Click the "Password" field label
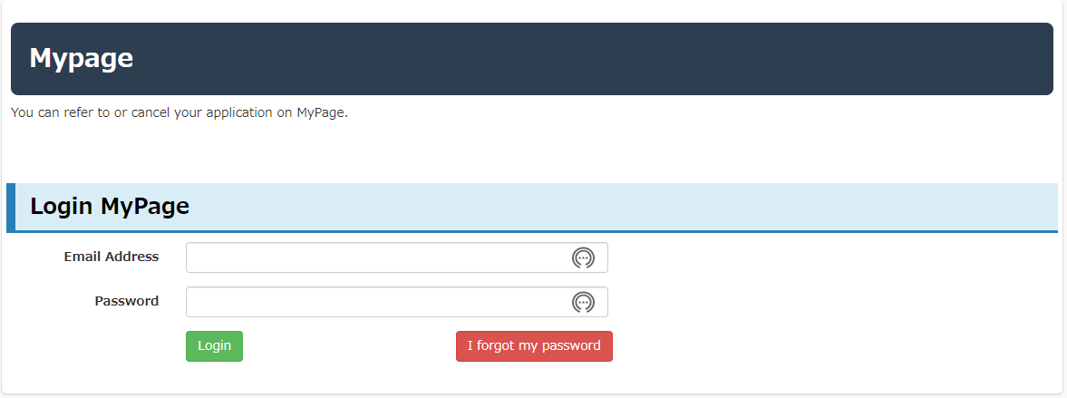This screenshot has width=1067, height=398. coord(126,301)
